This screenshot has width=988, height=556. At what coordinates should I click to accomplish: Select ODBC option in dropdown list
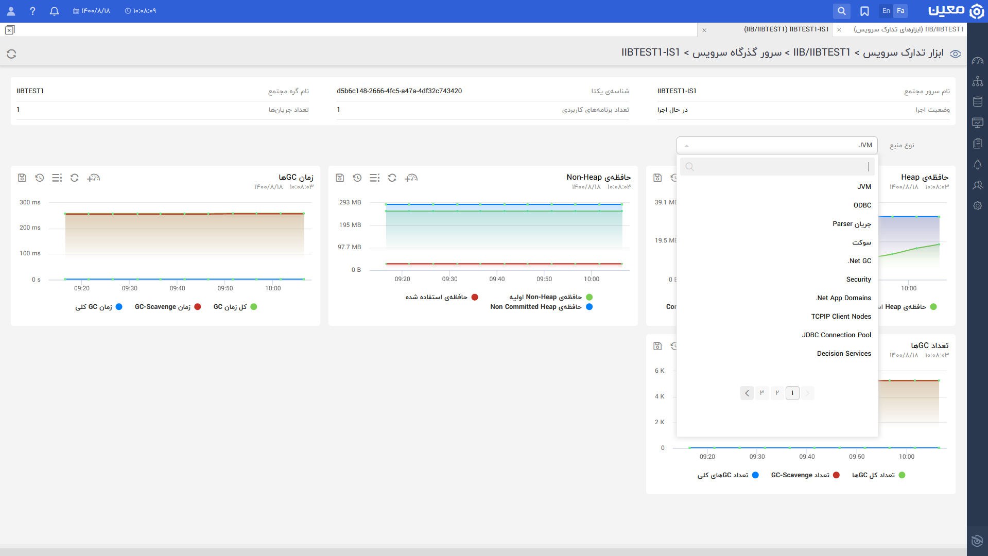[x=777, y=205]
